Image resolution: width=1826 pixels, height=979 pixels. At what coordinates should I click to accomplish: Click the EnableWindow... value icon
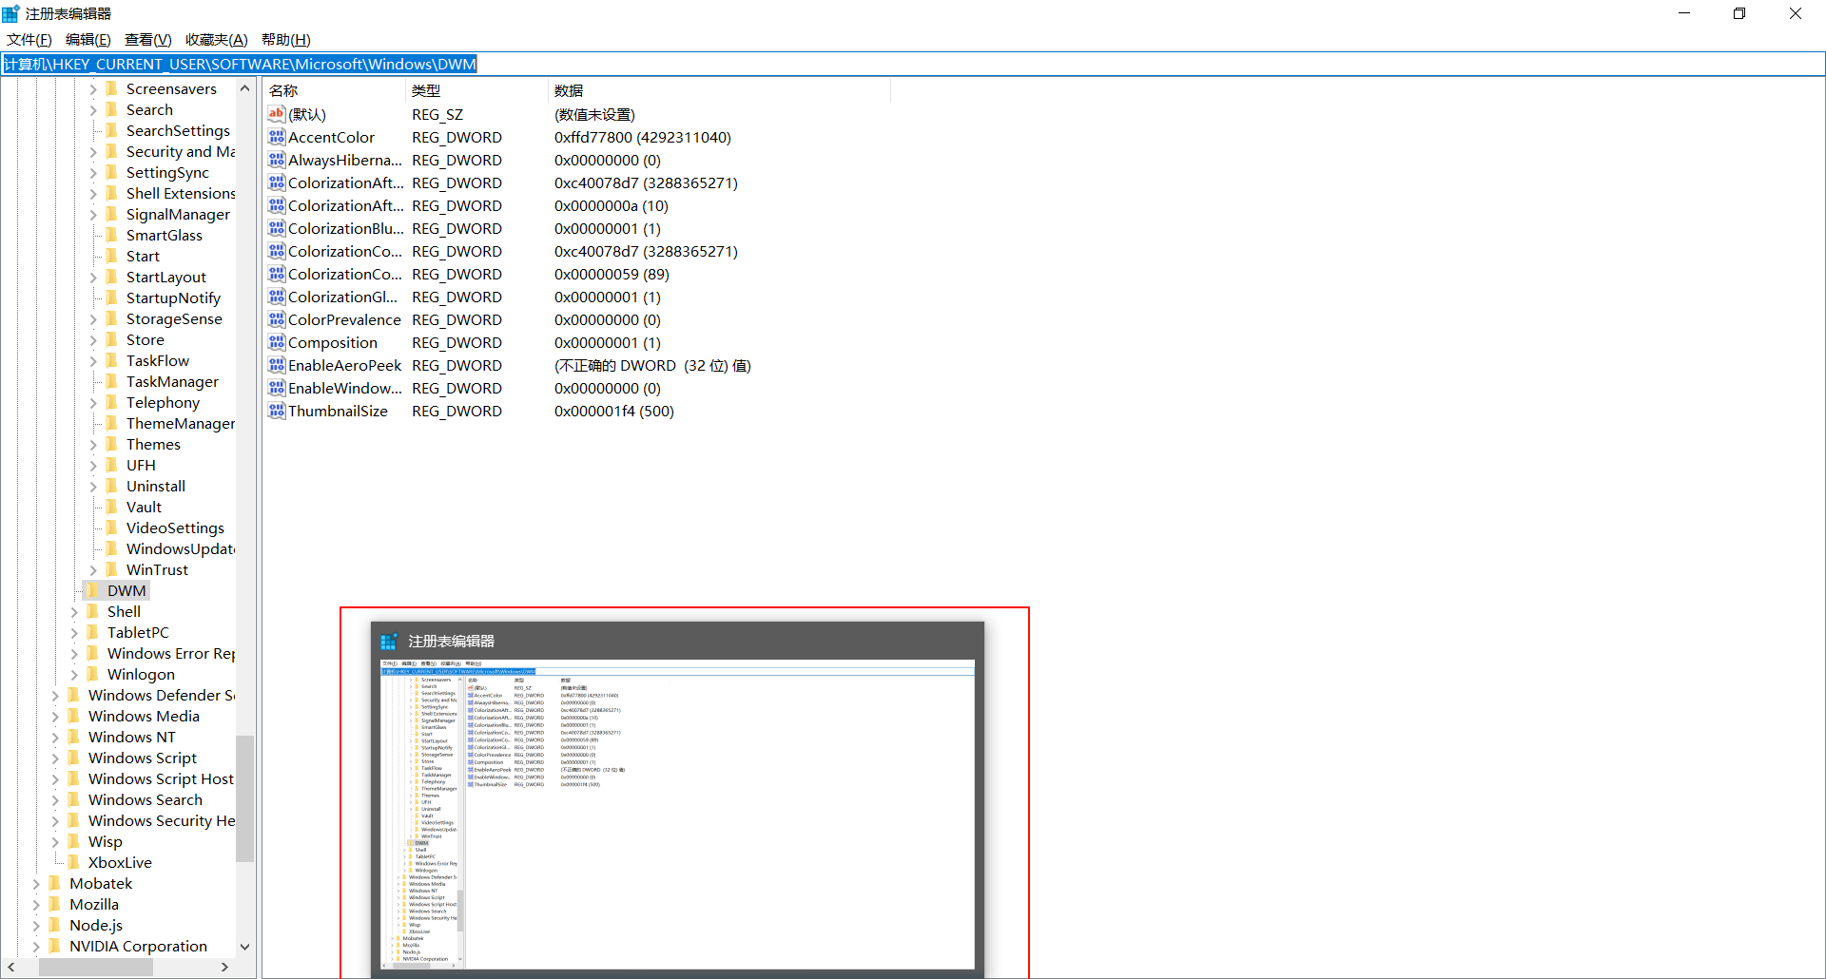(x=277, y=388)
